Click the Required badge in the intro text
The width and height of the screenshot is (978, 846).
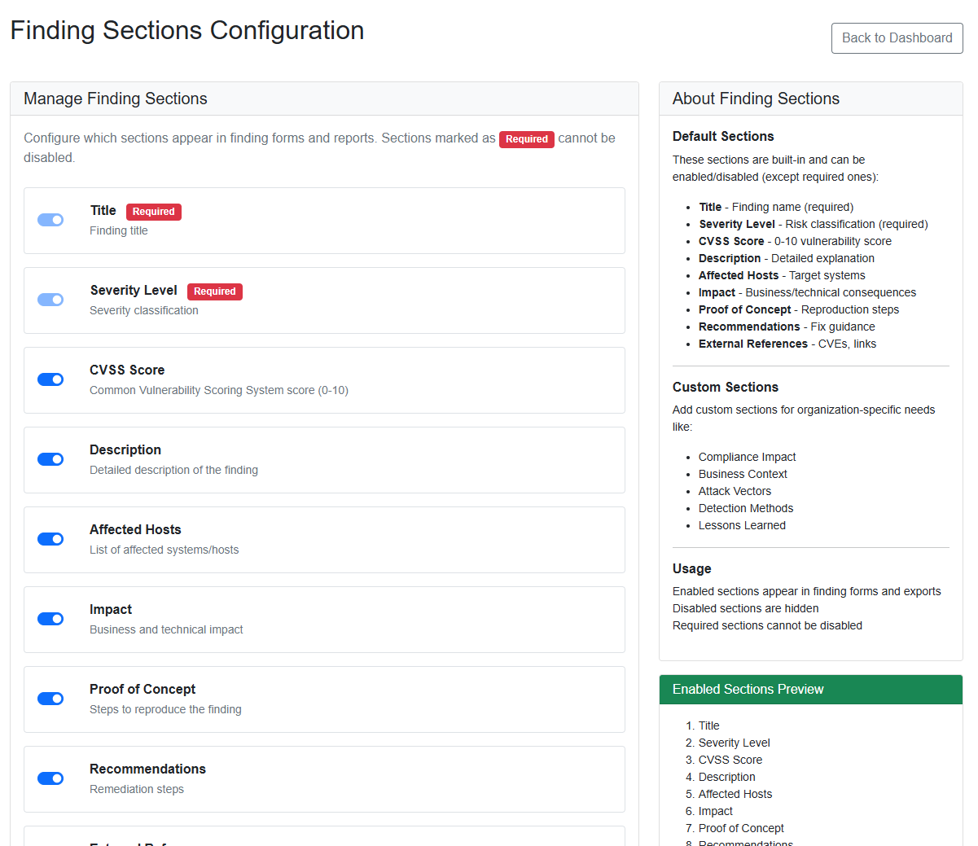[x=526, y=139]
